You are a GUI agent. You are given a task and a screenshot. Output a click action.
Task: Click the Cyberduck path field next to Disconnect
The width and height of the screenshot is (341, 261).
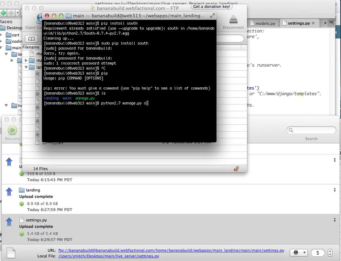click(230, 38)
